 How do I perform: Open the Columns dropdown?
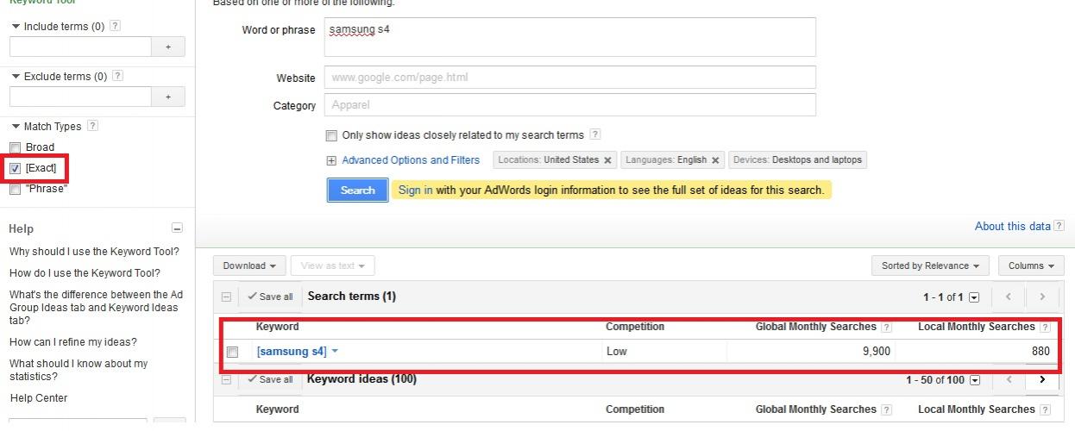point(1031,265)
